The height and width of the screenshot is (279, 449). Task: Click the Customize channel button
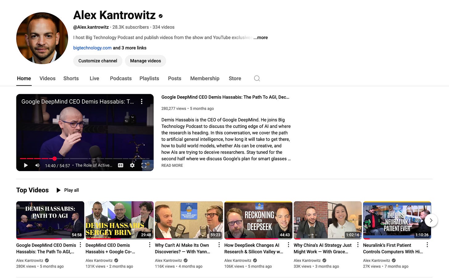tap(98, 61)
